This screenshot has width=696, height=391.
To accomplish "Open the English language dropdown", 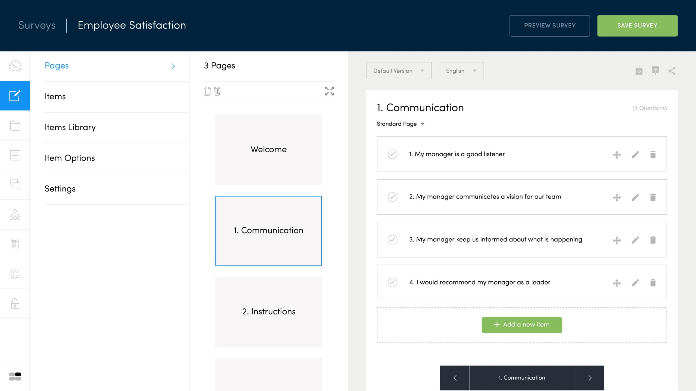I will (461, 71).
